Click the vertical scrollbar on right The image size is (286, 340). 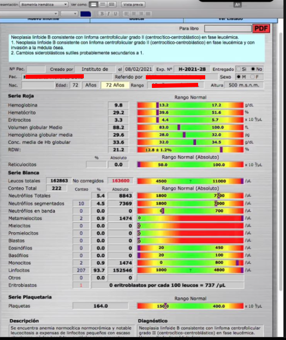tap(281, 162)
